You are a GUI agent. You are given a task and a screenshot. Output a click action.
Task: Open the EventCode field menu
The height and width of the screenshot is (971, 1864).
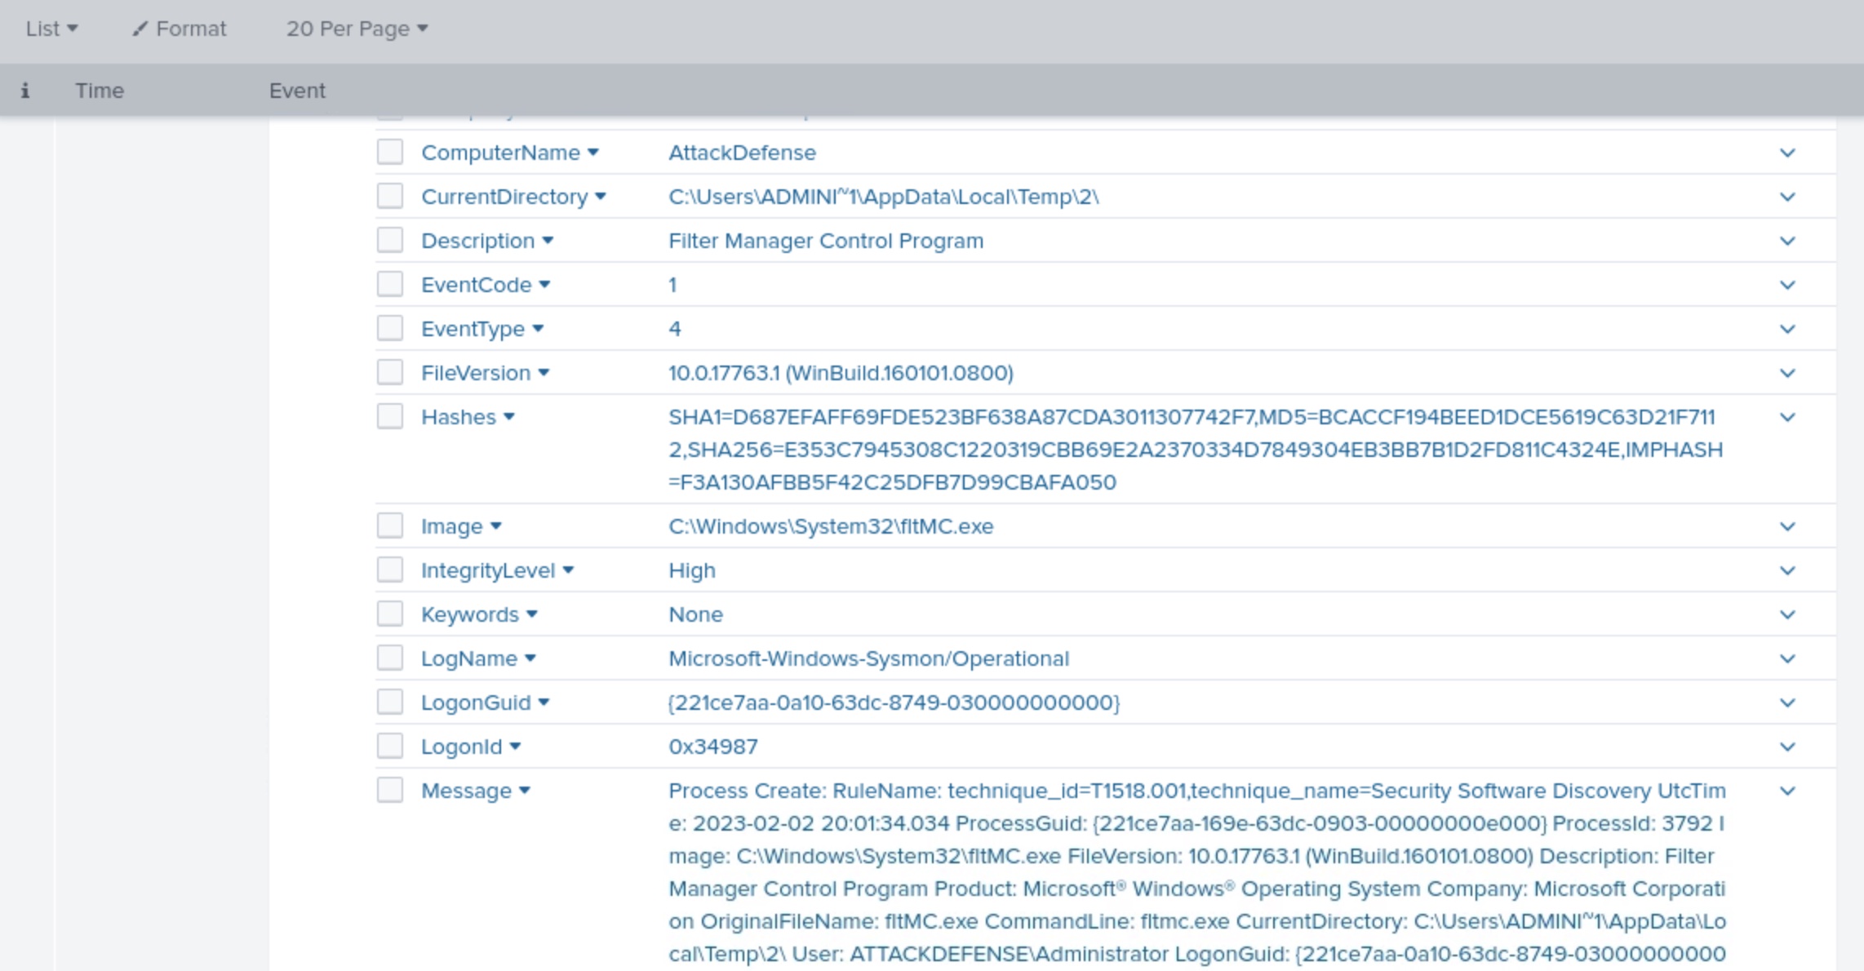(486, 285)
